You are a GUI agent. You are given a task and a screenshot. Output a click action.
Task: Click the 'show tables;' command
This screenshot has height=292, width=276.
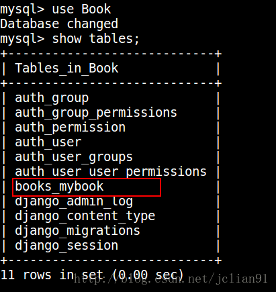tap(96, 38)
